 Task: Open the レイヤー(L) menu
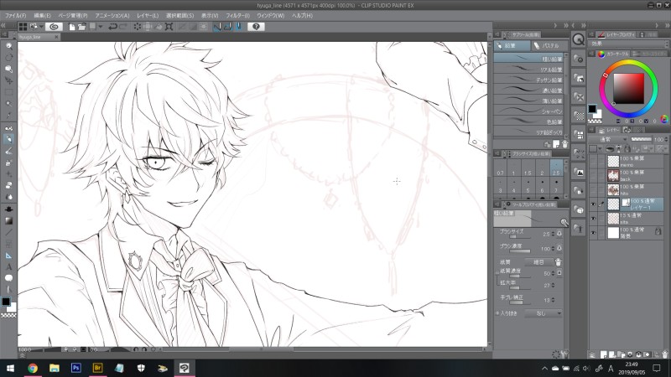point(148,15)
